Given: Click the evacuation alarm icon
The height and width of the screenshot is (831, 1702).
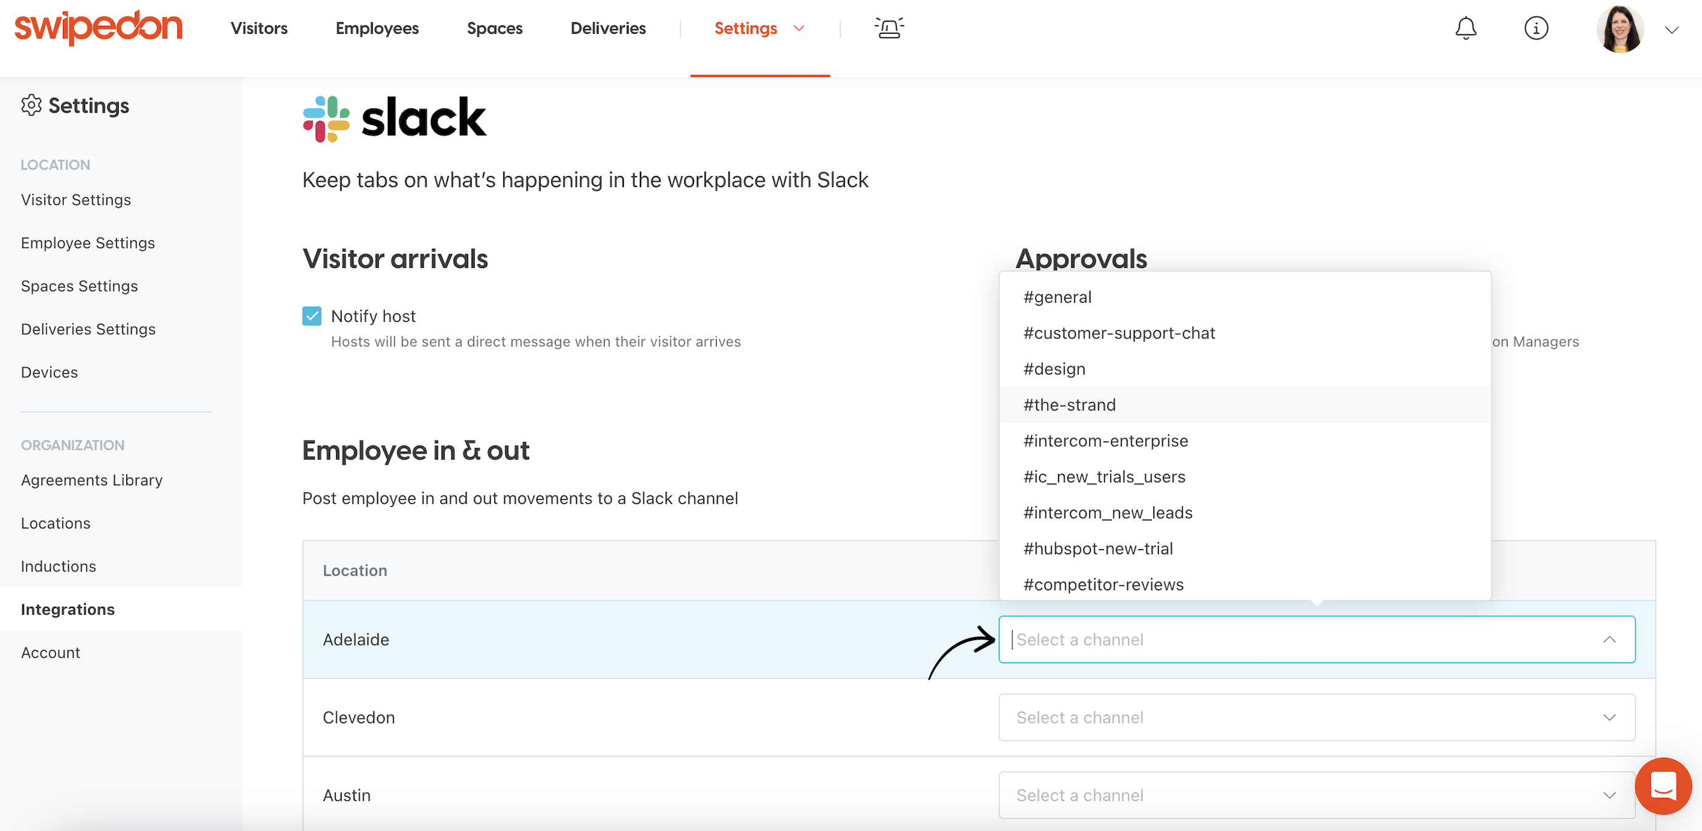Looking at the screenshot, I should (889, 28).
